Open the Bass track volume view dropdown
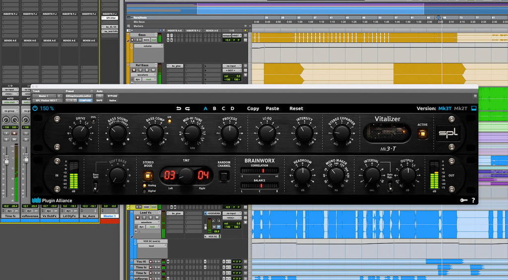Viewport: 508px width, 280px height. pos(148,46)
